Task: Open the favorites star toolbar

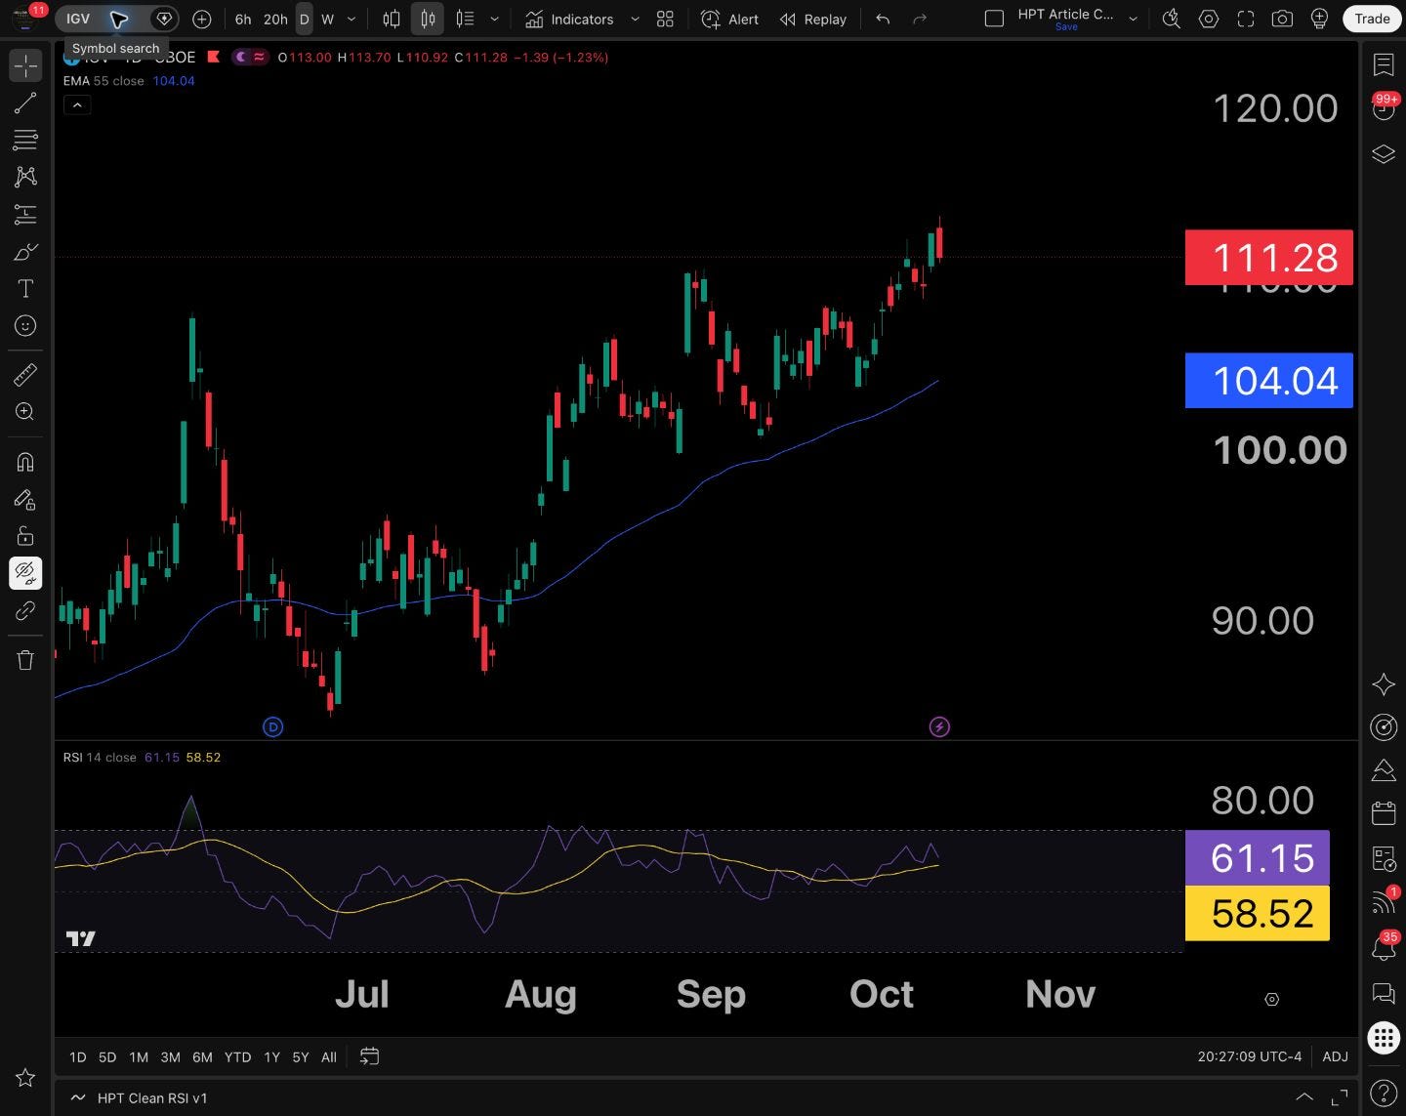Action: tap(25, 1078)
